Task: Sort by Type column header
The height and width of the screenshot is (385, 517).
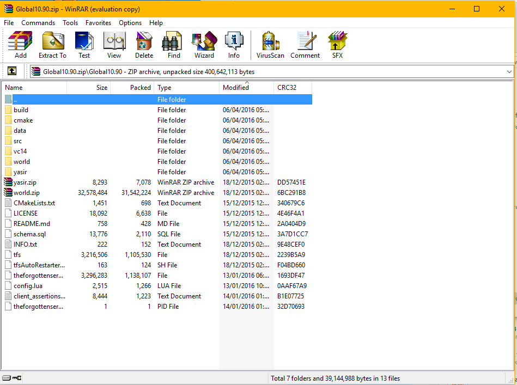Action: click(187, 87)
